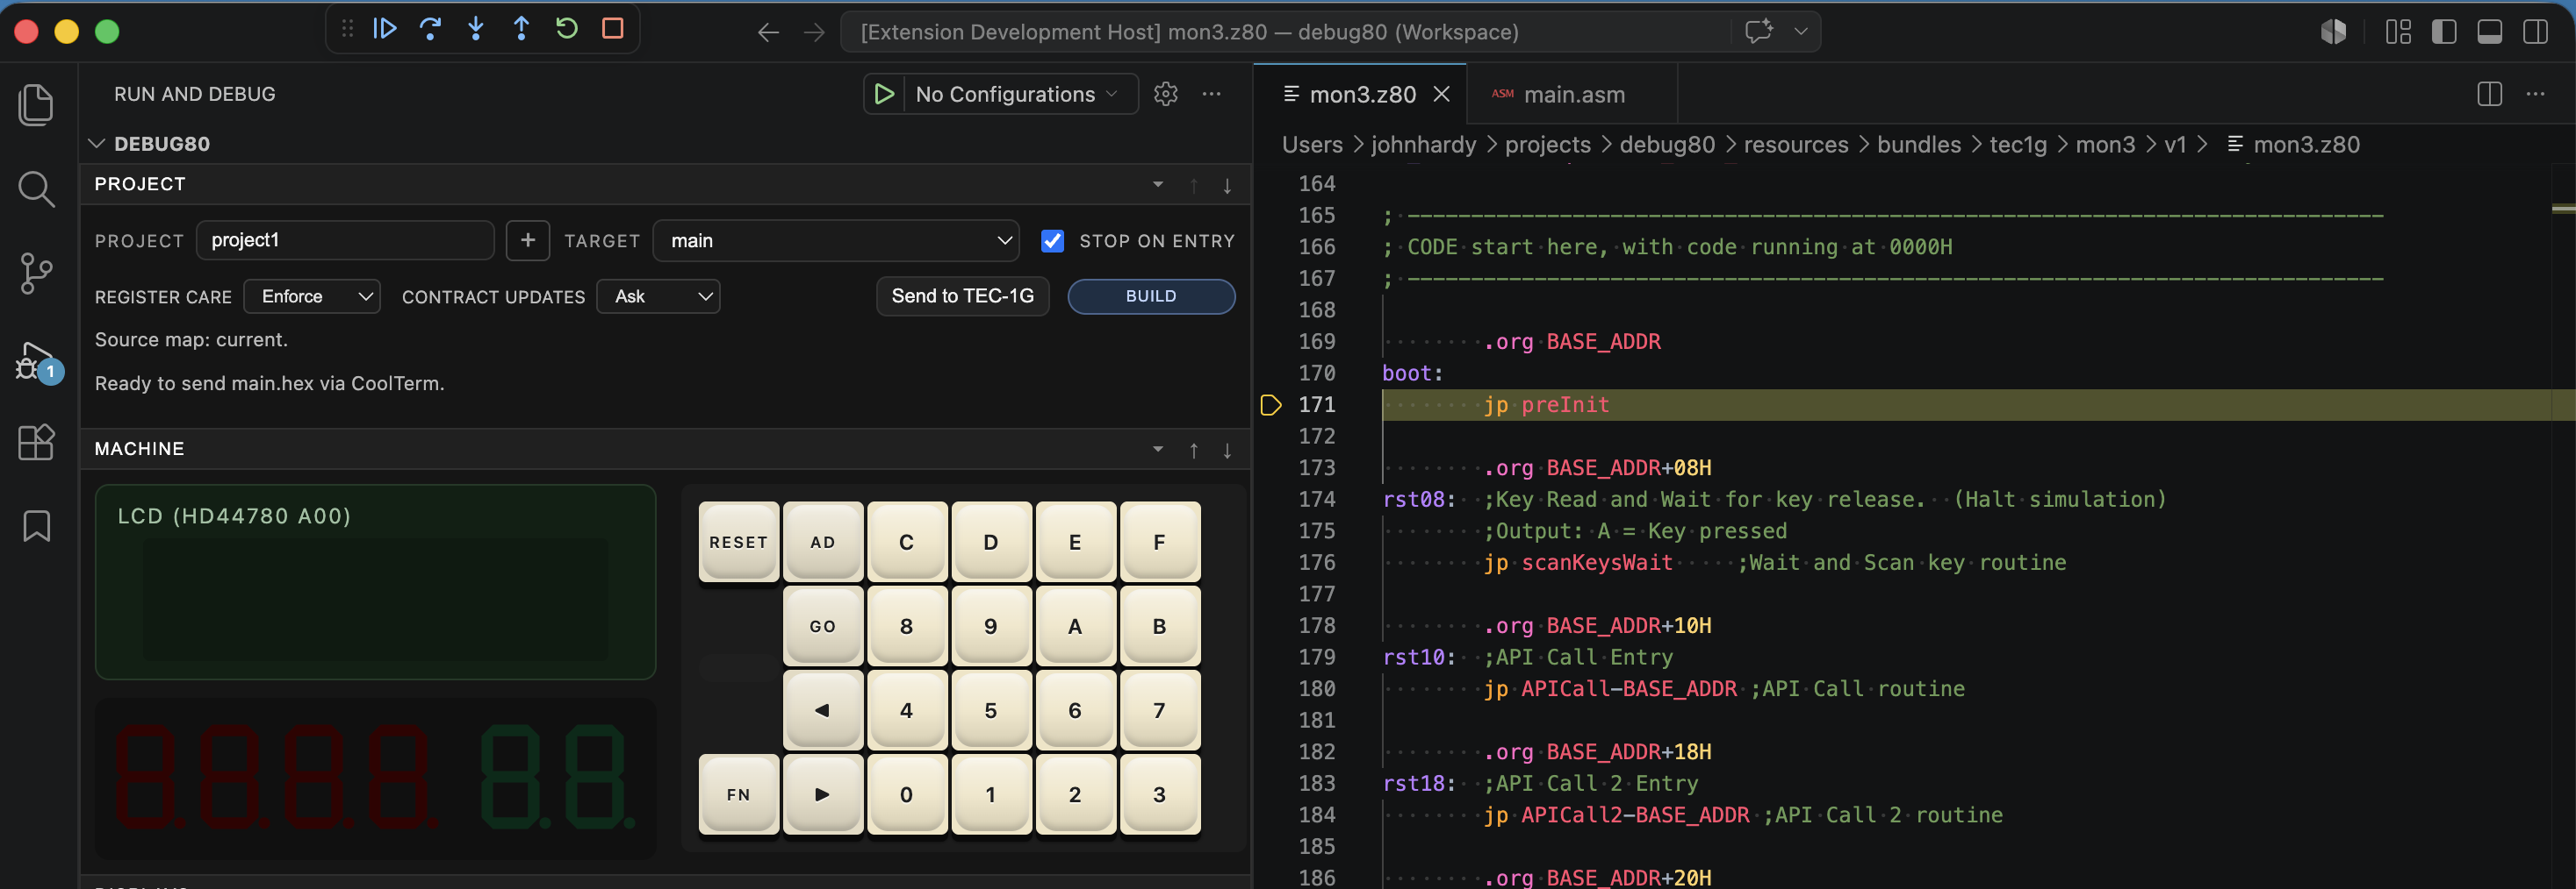Image resolution: width=2576 pixels, height=889 pixels.
Task: Open the Source Control view
Action: (37, 273)
